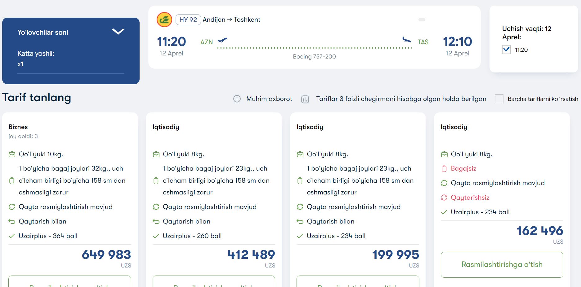This screenshot has width=581, height=287.
Task: Click the red Bagajsiz baggage icon
Action: tap(444, 169)
